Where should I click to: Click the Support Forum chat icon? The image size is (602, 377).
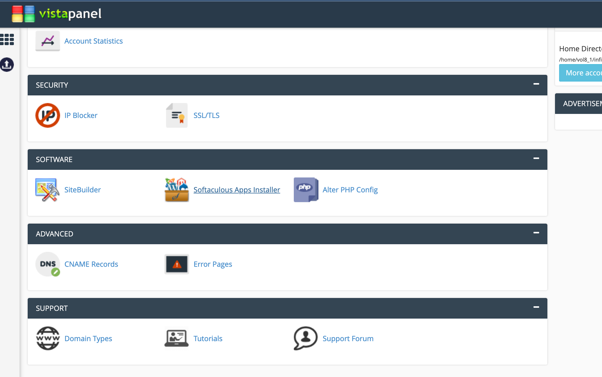tap(306, 338)
